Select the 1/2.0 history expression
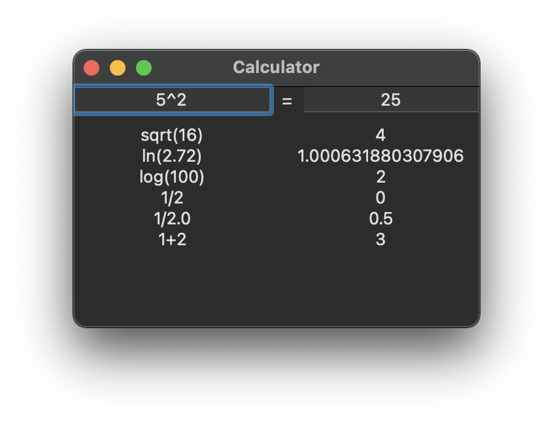 click(172, 219)
